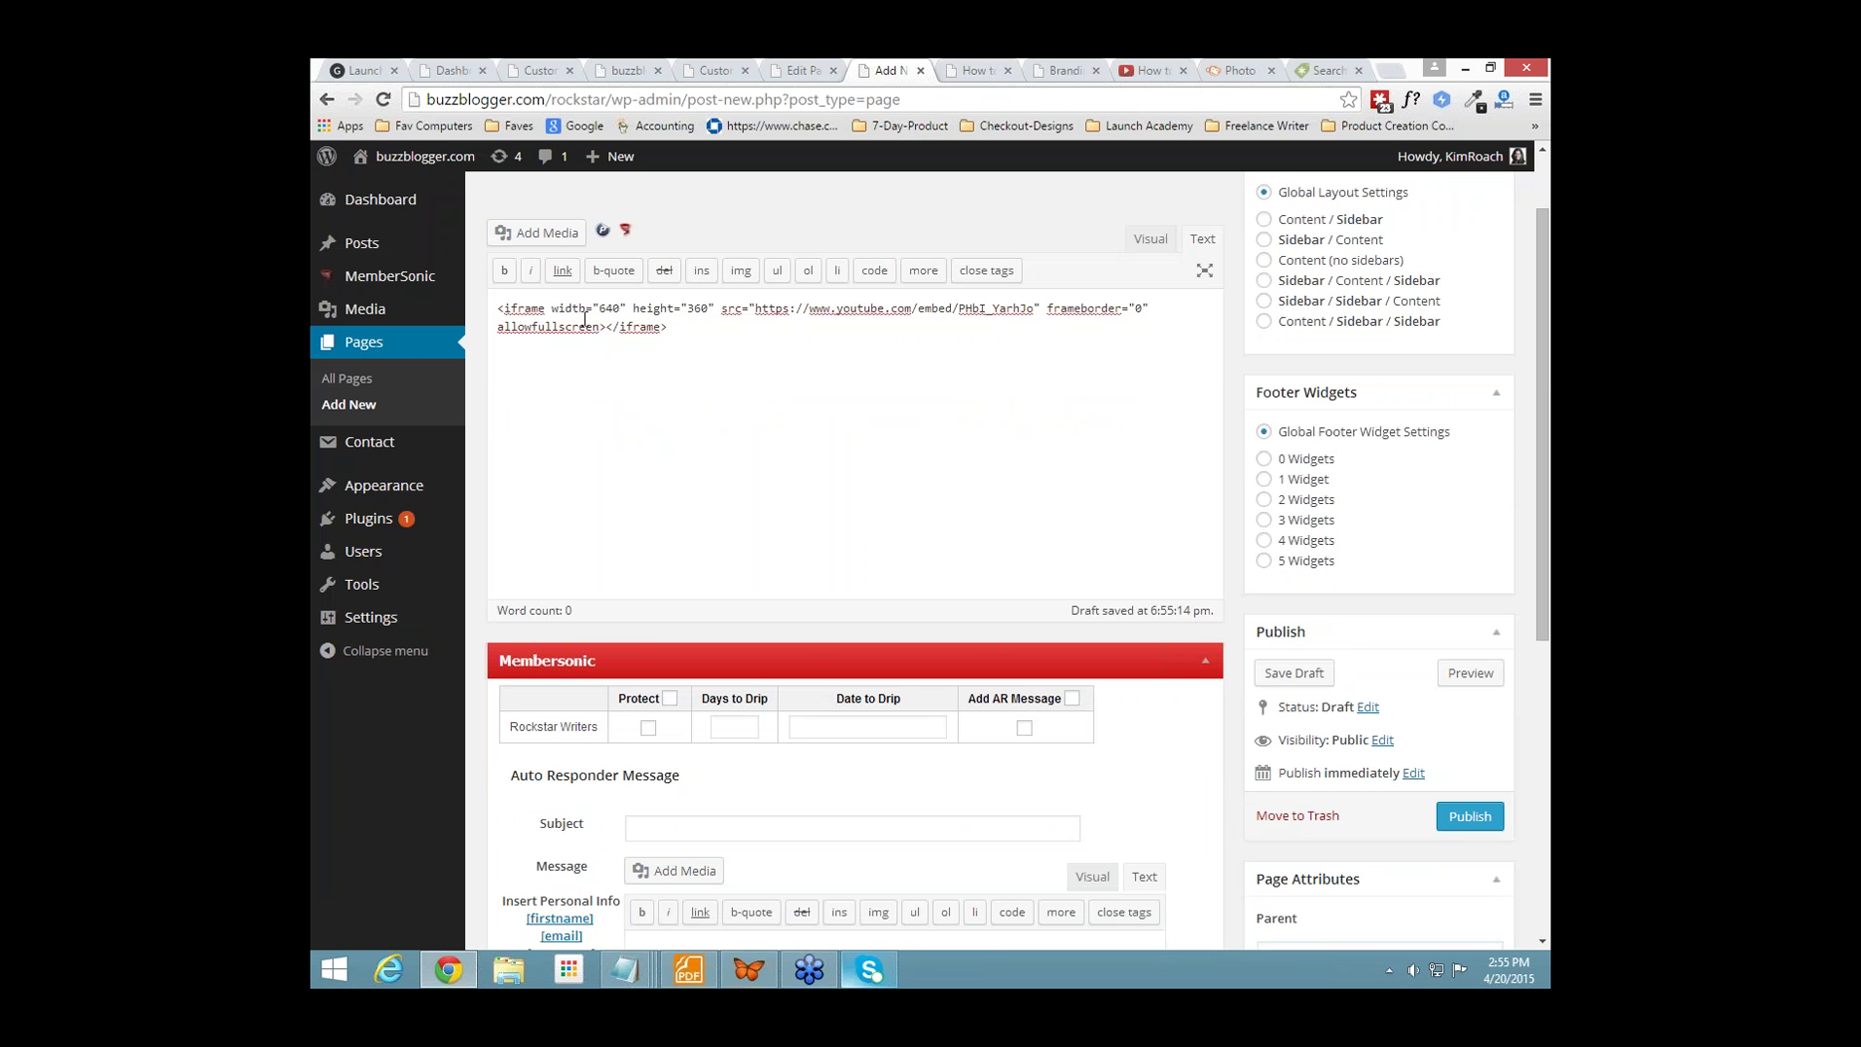Switch message editor to Visual tab
The height and width of the screenshot is (1047, 1861).
tap(1092, 877)
